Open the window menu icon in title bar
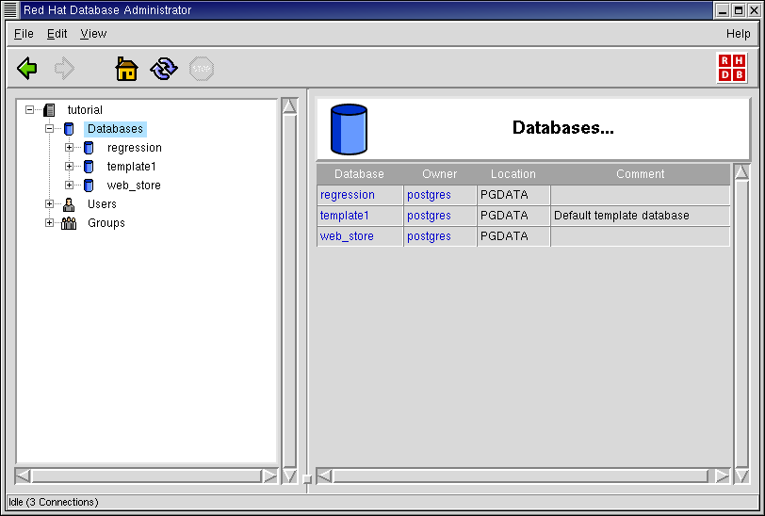This screenshot has width=765, height=516. 10,9
